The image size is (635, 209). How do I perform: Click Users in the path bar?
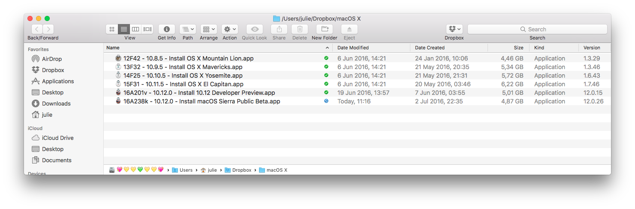coord(182,170)
